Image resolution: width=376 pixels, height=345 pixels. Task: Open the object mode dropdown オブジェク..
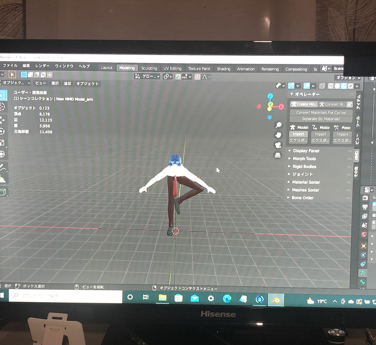click(x=16, y=83)
